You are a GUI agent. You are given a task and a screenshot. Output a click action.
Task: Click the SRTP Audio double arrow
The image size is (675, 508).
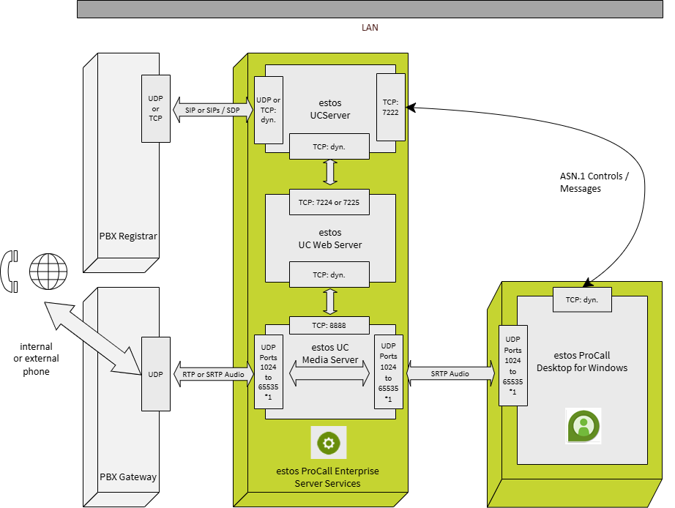click(450, 373)
